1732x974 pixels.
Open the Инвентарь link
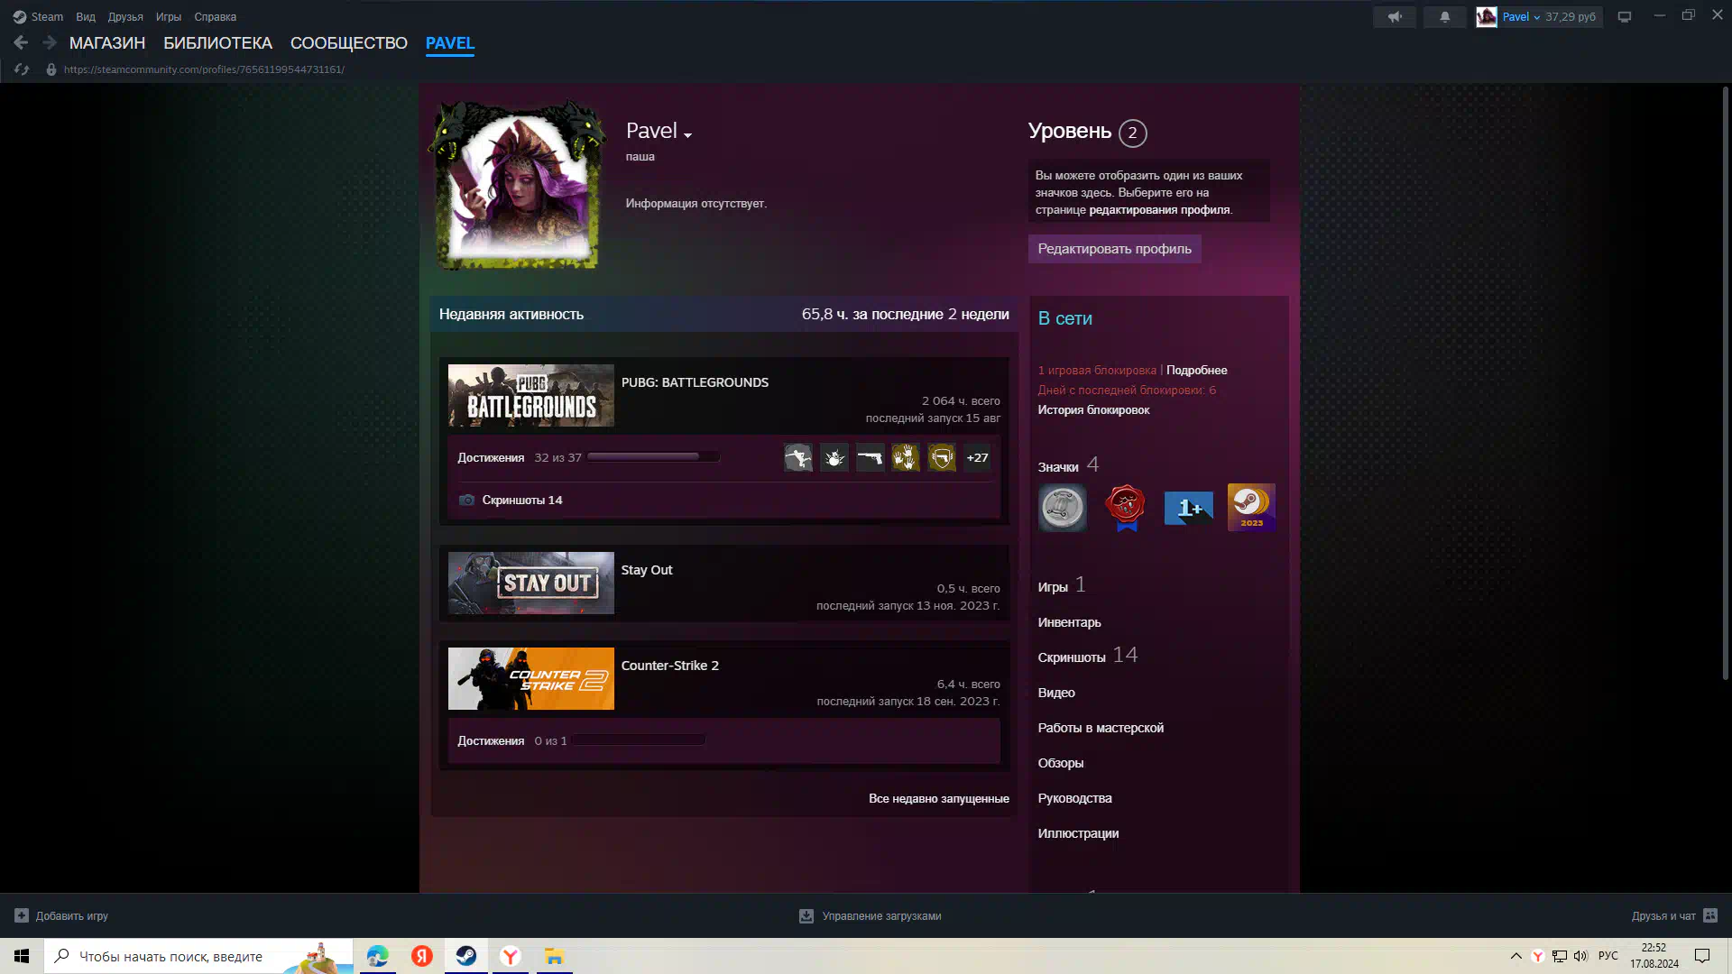pos(1069,622)
